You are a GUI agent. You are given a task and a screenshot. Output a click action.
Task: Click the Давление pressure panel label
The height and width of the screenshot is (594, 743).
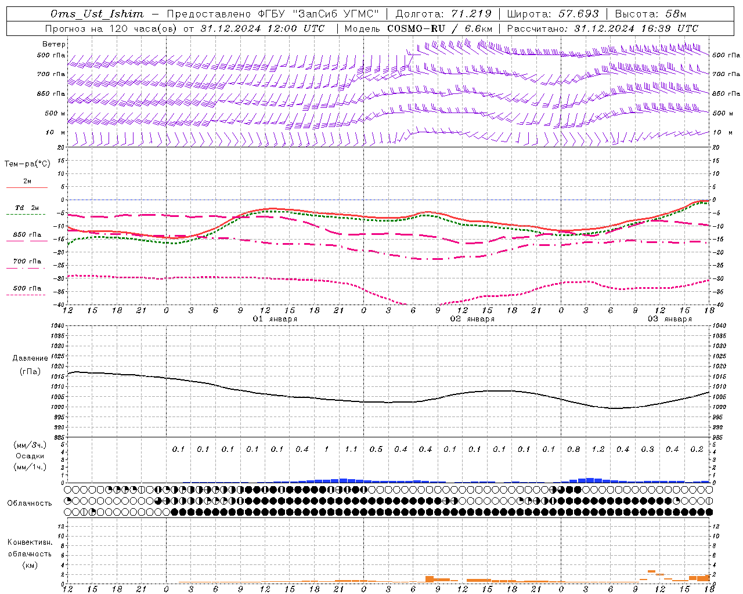point(30,358)
